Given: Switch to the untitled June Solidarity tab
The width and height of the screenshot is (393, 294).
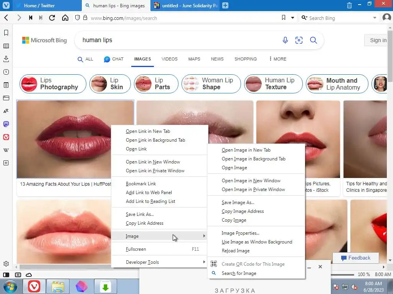Looking at the screenshot, I should (x=185, y=5).
